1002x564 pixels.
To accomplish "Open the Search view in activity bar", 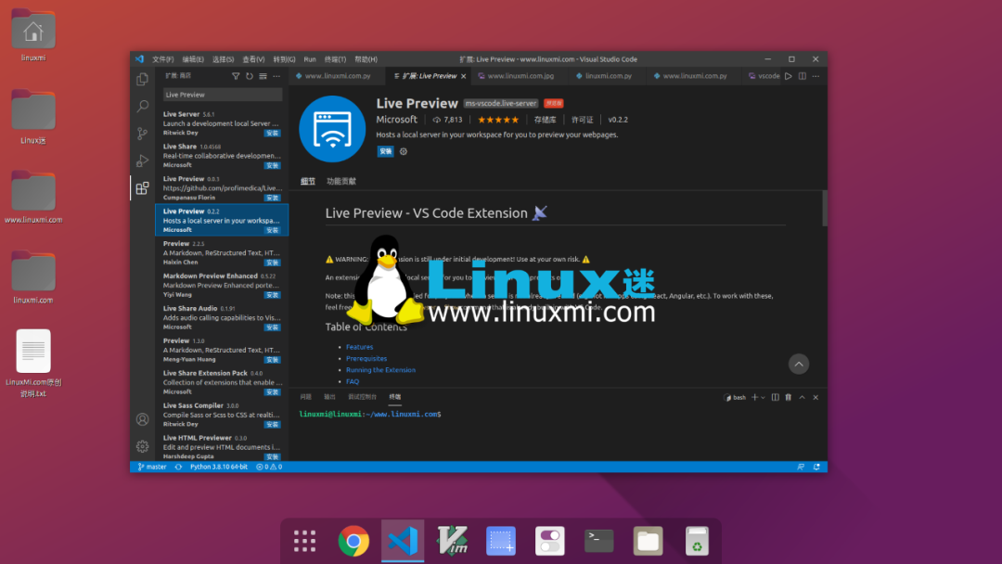I will [x=142, y=107].
